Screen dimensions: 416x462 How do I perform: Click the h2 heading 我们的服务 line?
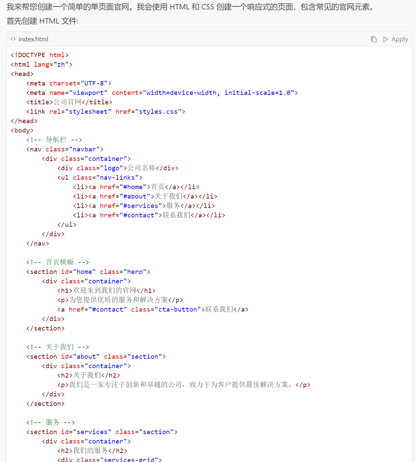(x=92, y=451)
